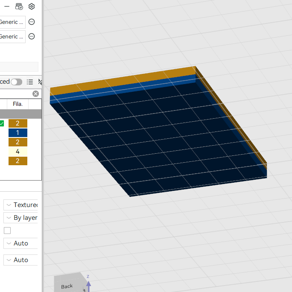Clear the search field with X
Viewport: 292px width, 292px height.
[35, 93]
